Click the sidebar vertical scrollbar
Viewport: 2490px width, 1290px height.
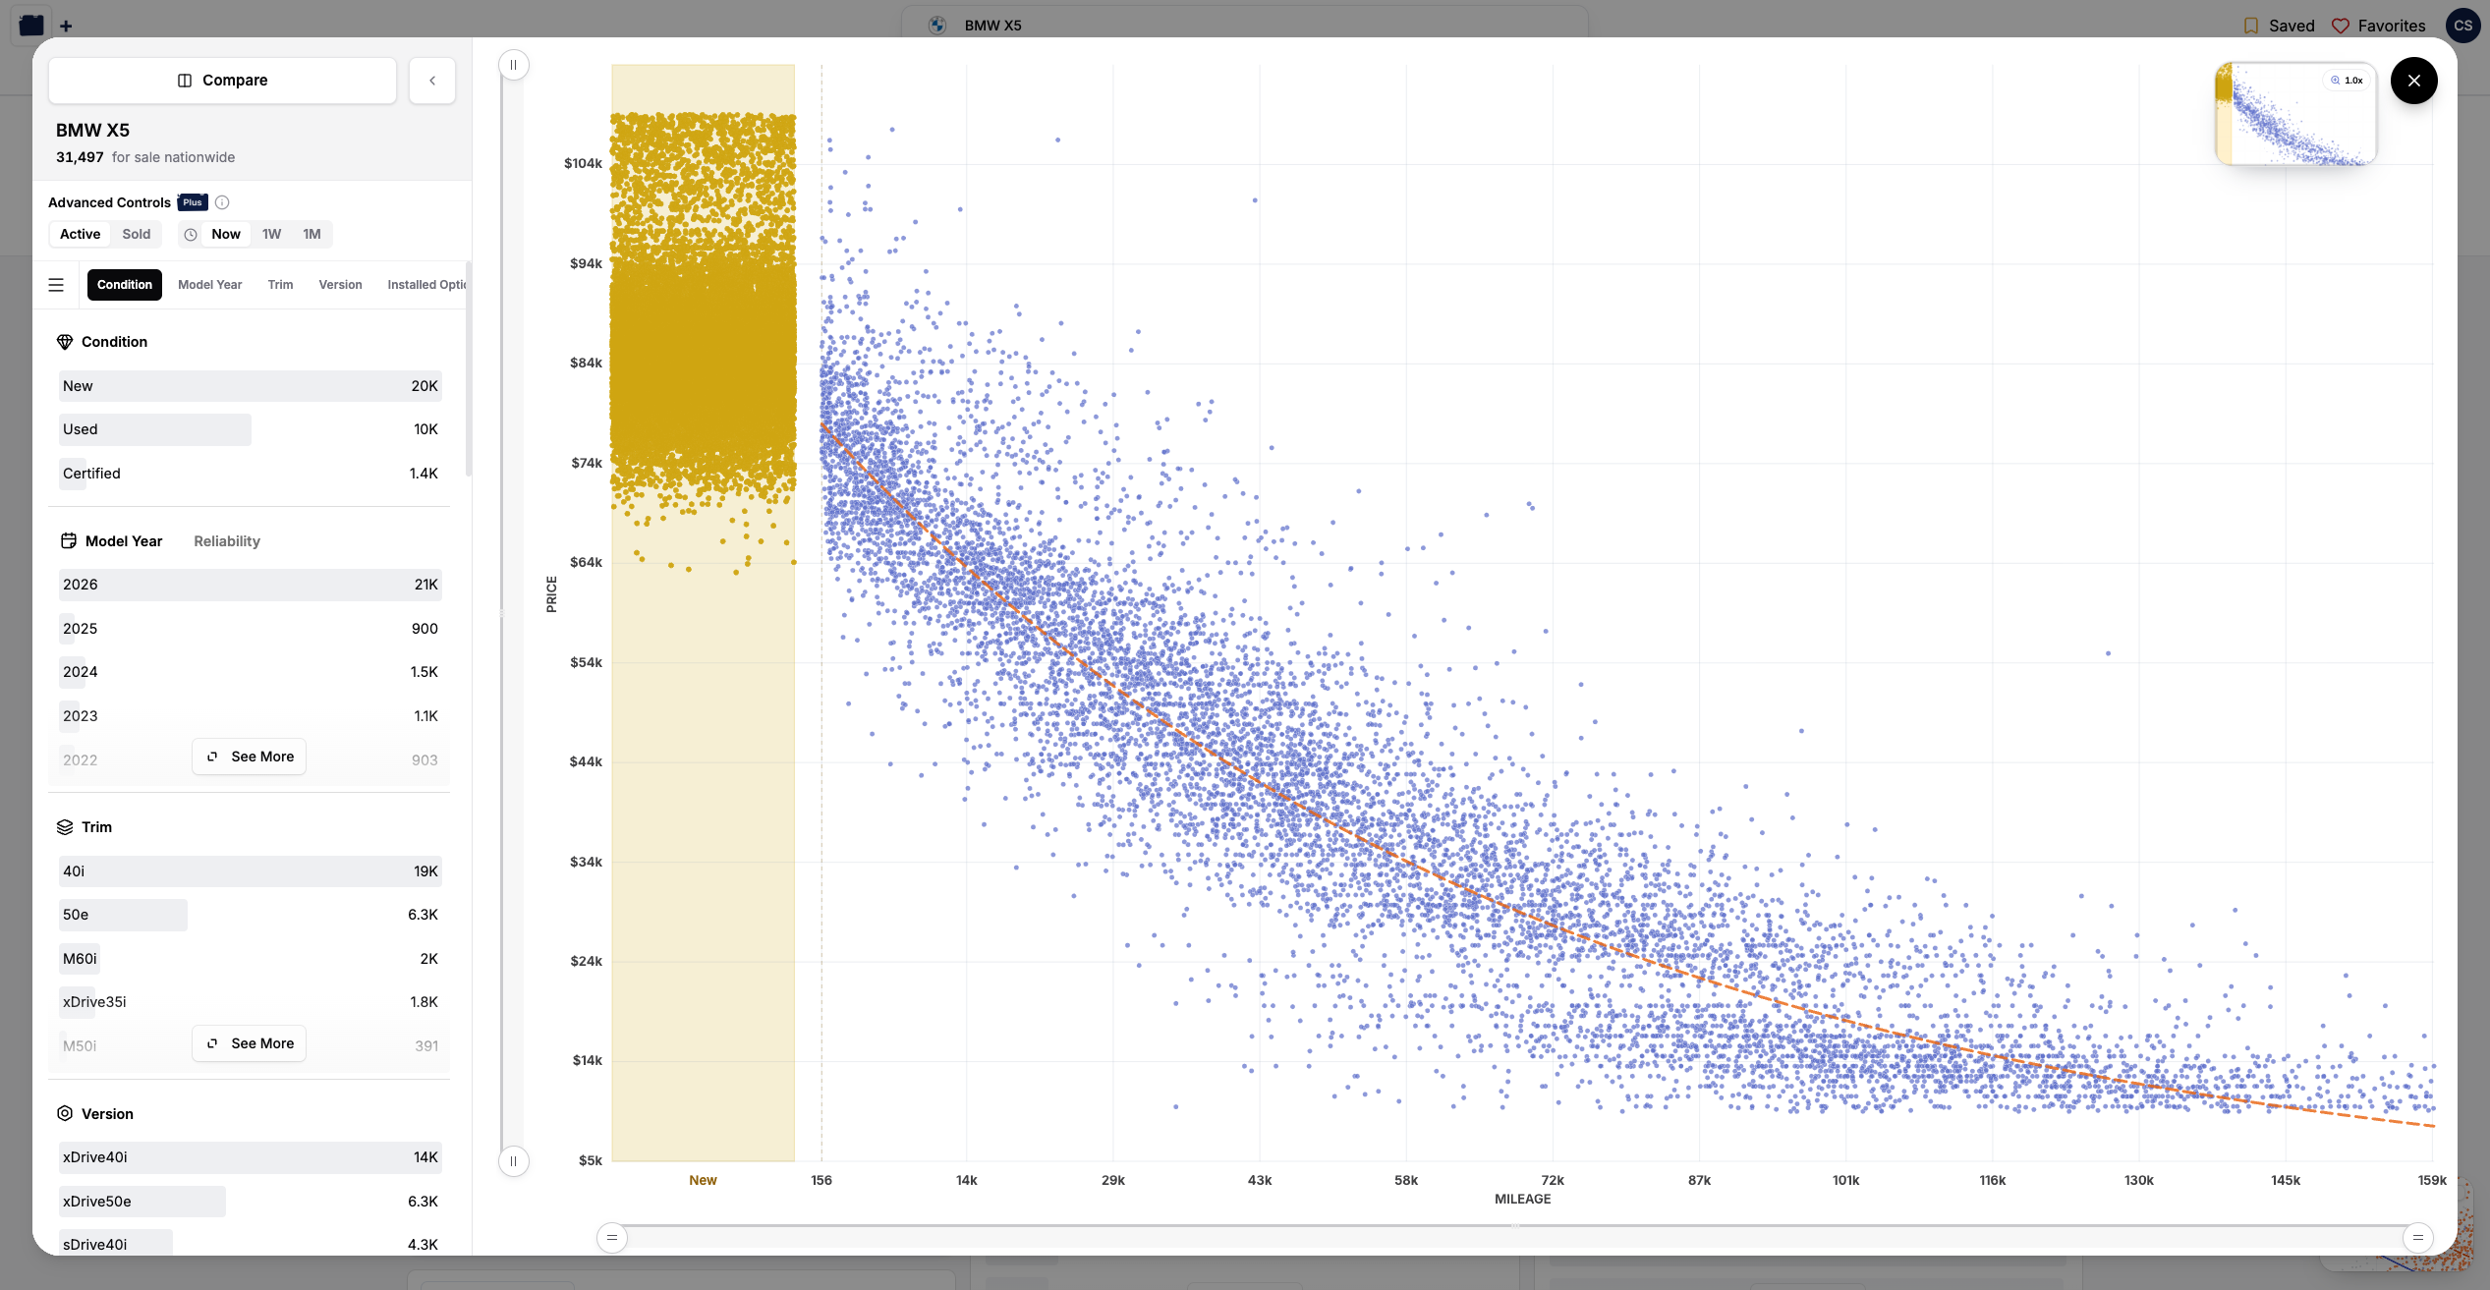click(x=469, y=369)
